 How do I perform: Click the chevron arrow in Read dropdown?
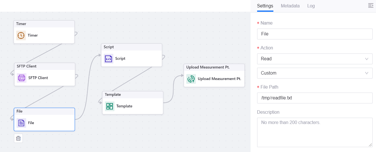pos(367,59)
